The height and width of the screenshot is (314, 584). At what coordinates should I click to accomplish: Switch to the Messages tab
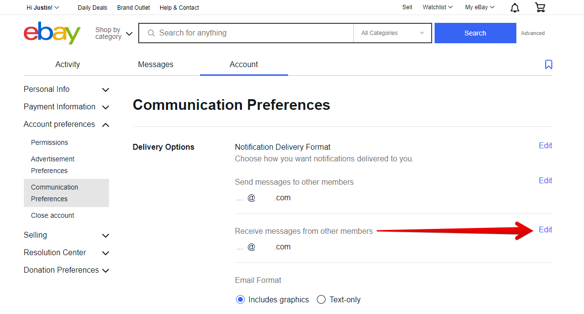click(156, 65)
